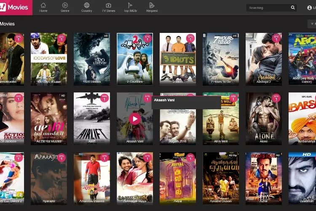Viewport: 316px width, 211px height.
Task: Click the EPS 1 badge on 100 Days of Love
Action: 62,38
